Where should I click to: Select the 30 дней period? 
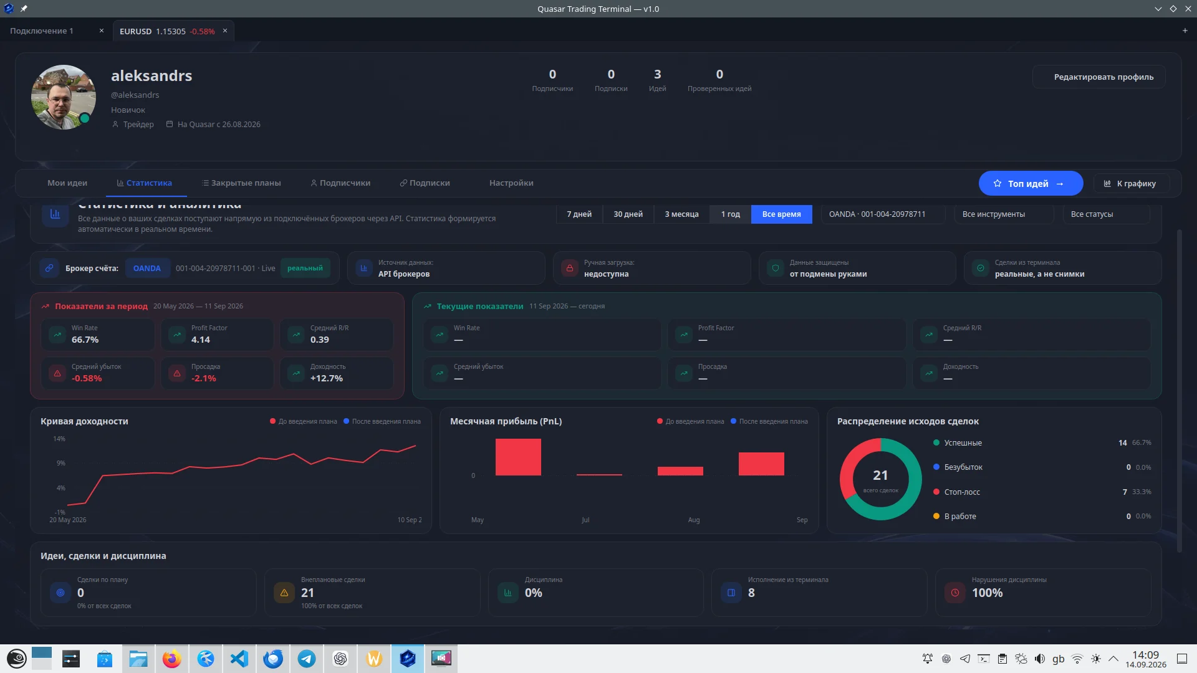628,214
